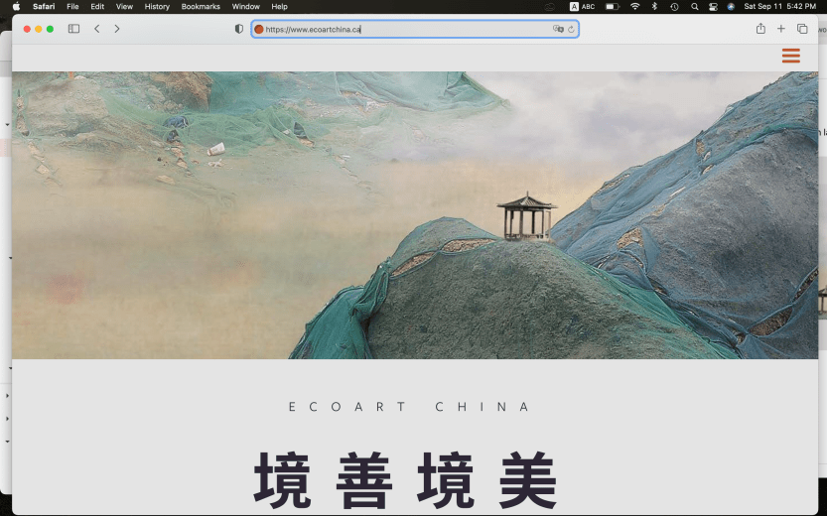827x516 pixels.
Task: Show the tab overview
Action: (x=802, y=29)
